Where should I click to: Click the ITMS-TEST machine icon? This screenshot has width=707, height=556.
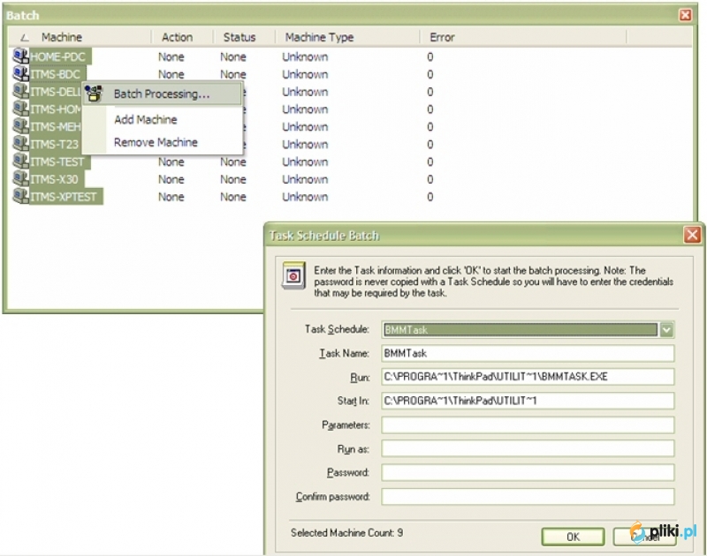tap(20, 162)
